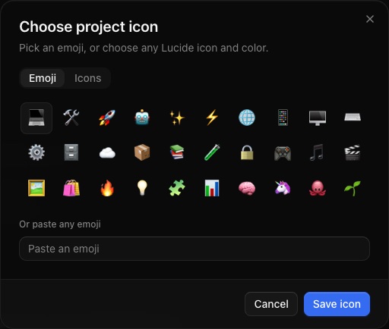Screen dimensions: 389x329
Task: Pick the fire emoji
Action: tap(107, 188)
